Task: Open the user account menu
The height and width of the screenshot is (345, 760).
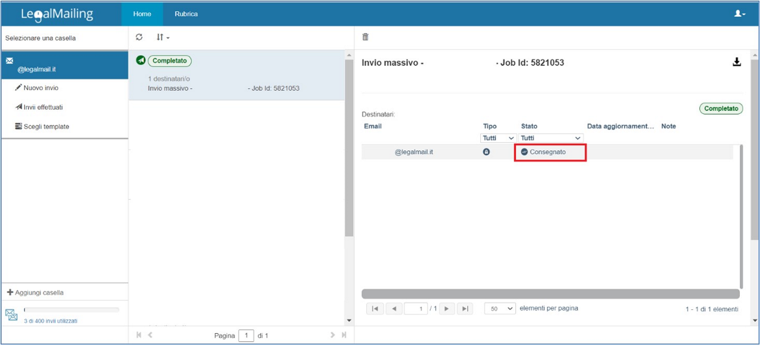Action: 739,14
